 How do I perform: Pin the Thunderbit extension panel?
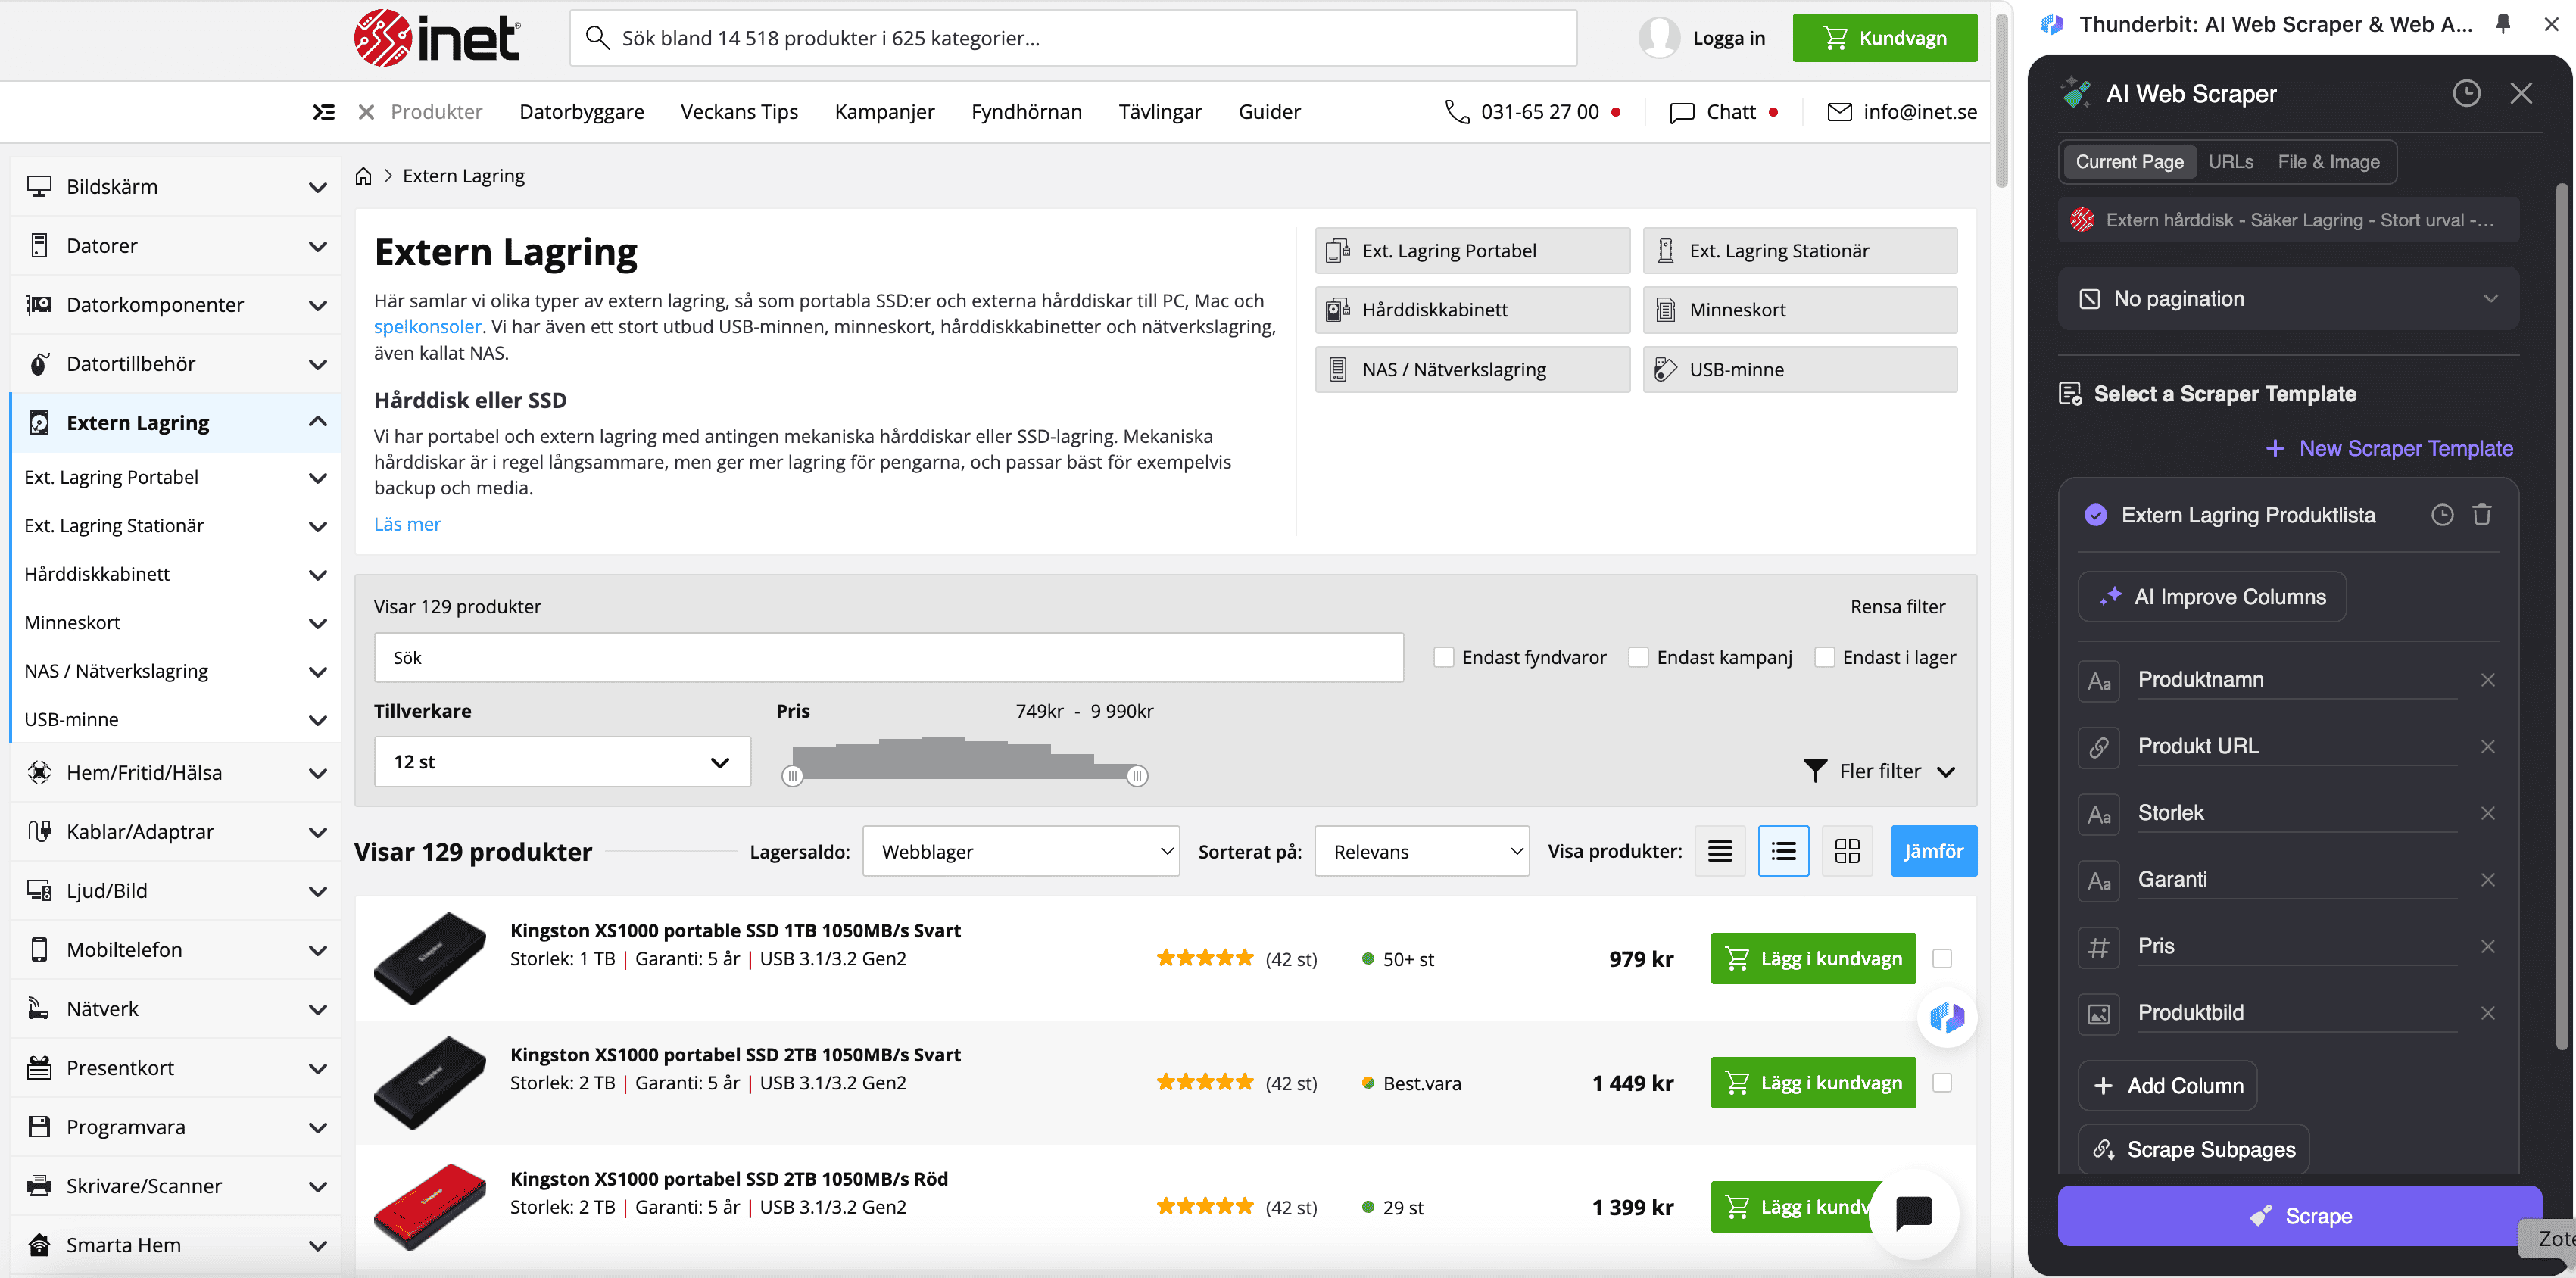click(2503, 24)
